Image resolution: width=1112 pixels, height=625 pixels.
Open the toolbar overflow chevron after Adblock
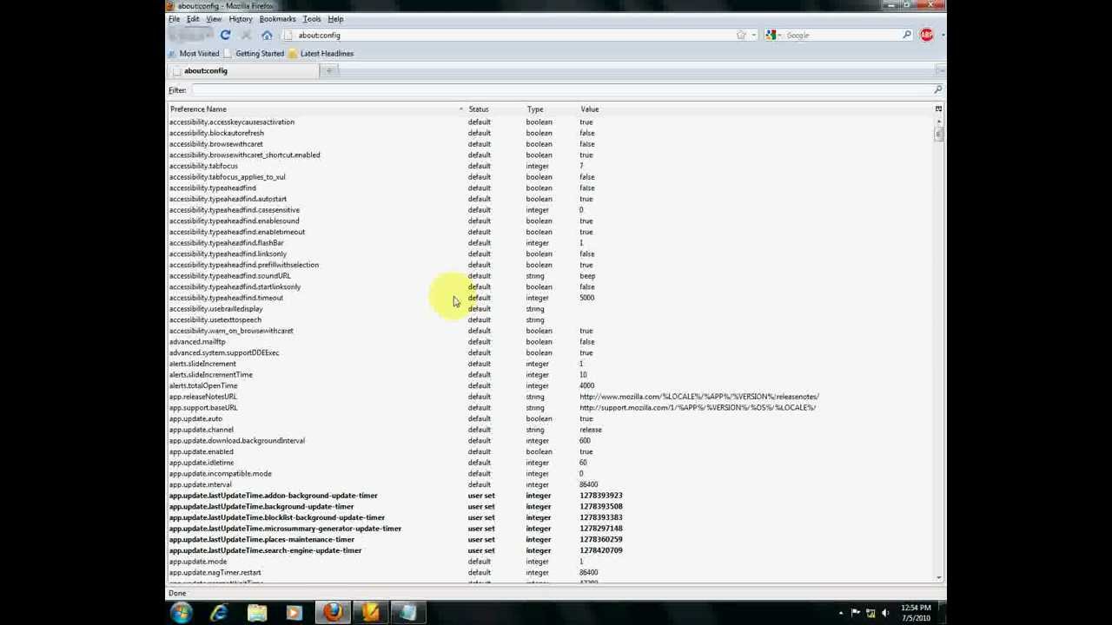(x=942, y=36)
